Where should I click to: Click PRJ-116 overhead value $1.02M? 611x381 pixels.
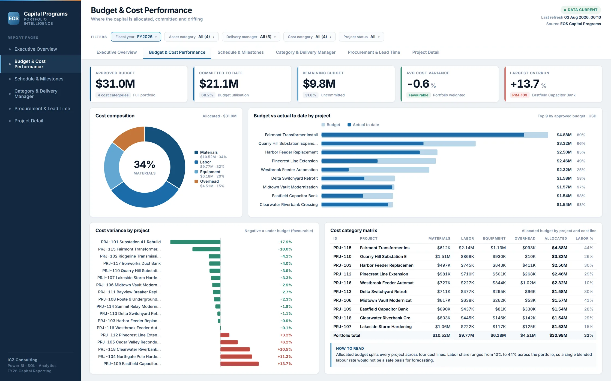pos(528,283)
